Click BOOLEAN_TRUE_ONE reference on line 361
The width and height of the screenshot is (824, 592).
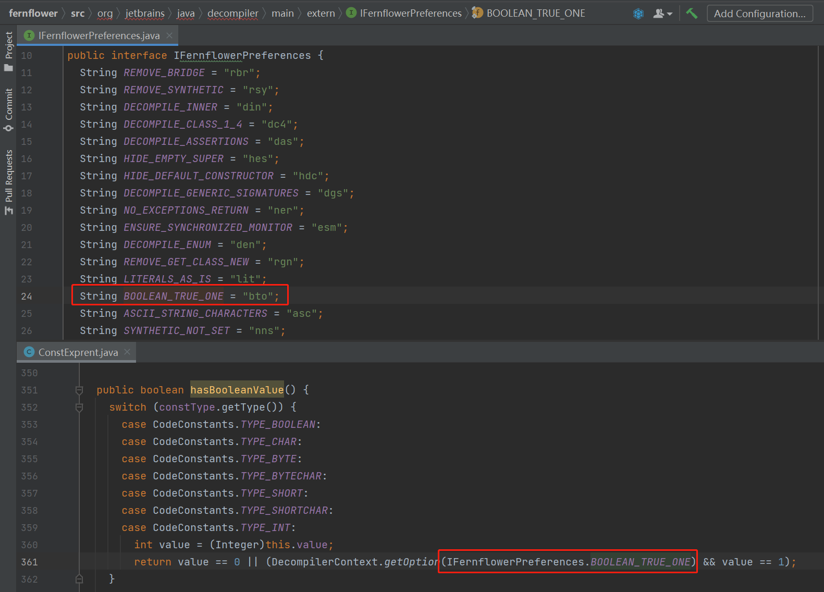641,562
